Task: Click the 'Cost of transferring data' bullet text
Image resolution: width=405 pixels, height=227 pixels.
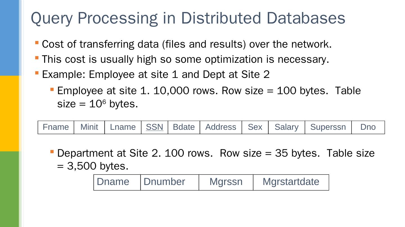Action: [x=187, y=44]
